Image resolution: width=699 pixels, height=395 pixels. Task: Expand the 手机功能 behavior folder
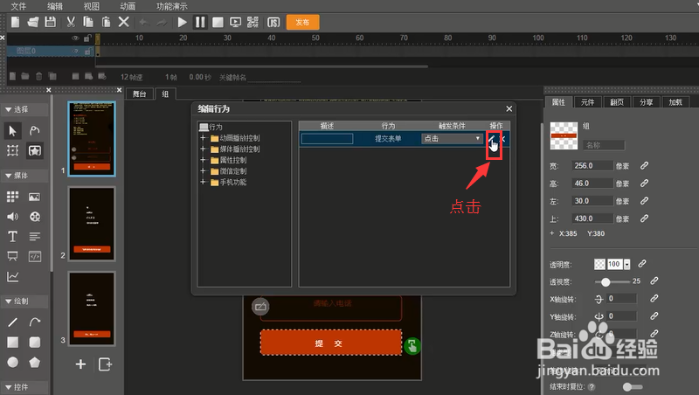[x=203, y=182]
